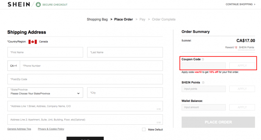Open Privacy & Cookie Policy link
Screen dimensions: 261x140
(x=51, y=129)
